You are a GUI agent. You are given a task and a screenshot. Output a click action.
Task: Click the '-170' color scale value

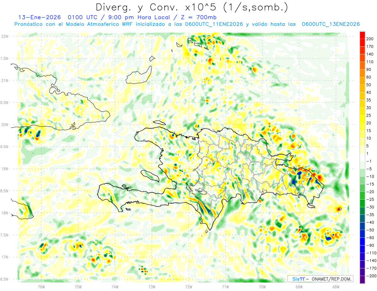tap(371, 268)
